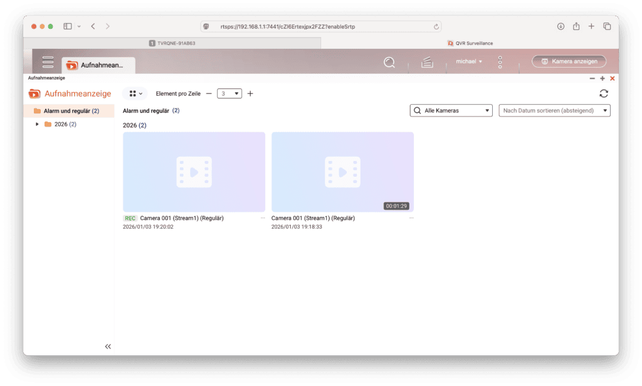
Task: Toggle the Safari sidebar
Action: [x=68, y=26]
